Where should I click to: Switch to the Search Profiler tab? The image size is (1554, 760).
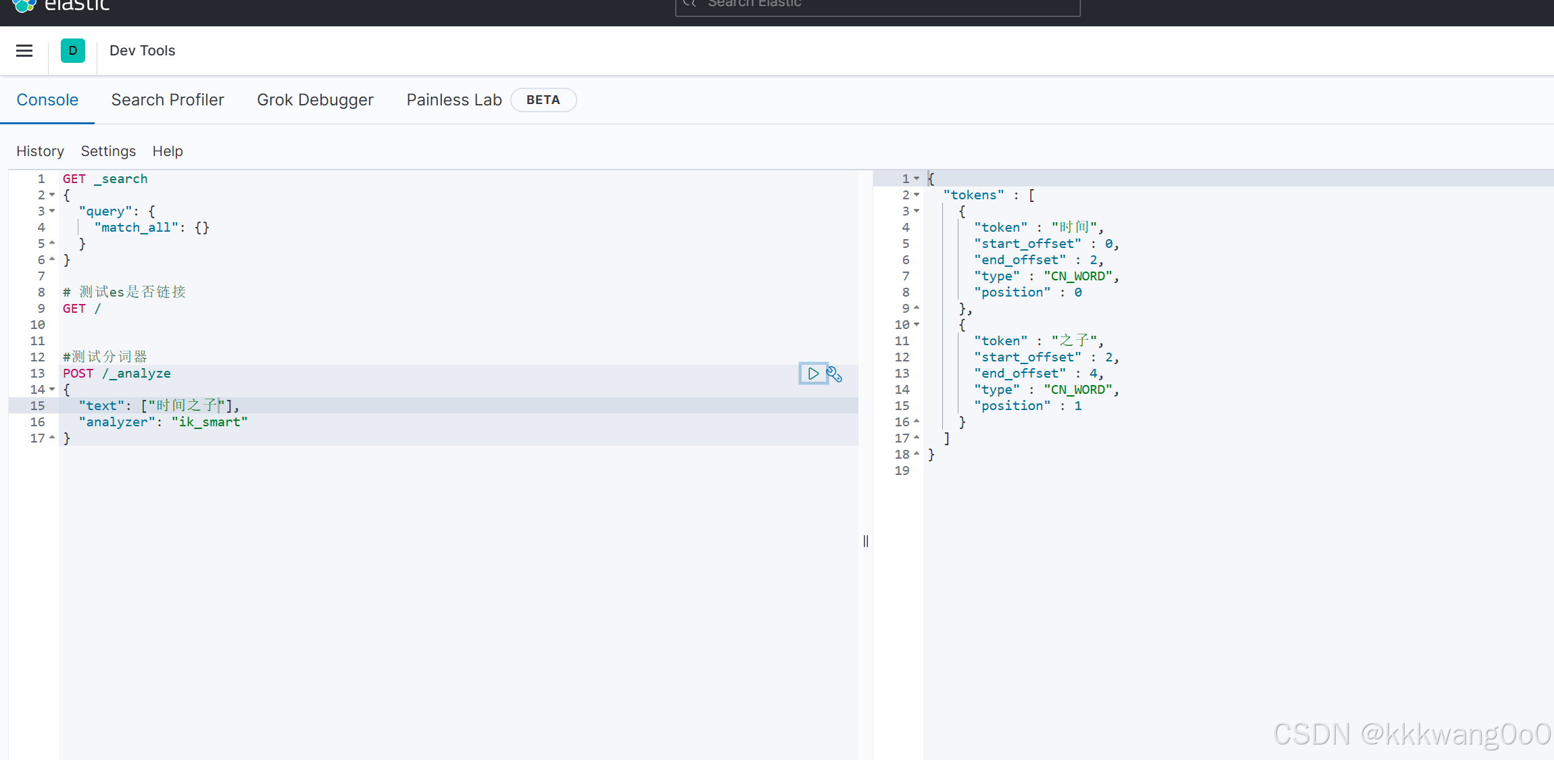tap(168, 100)
